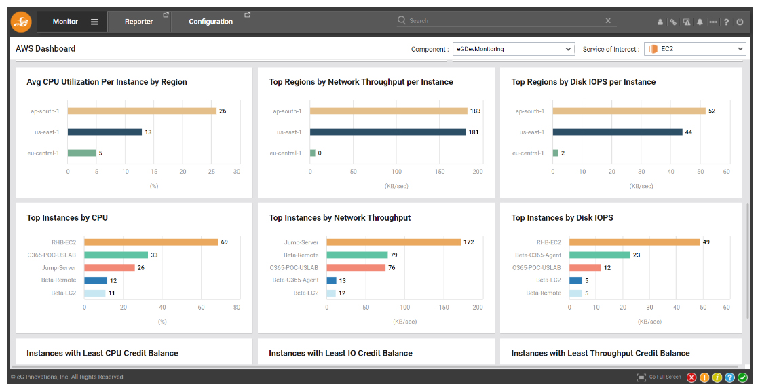Click the chain link icon in header
Viewport: 760px width, 391px height.
[x=673, y=22]
